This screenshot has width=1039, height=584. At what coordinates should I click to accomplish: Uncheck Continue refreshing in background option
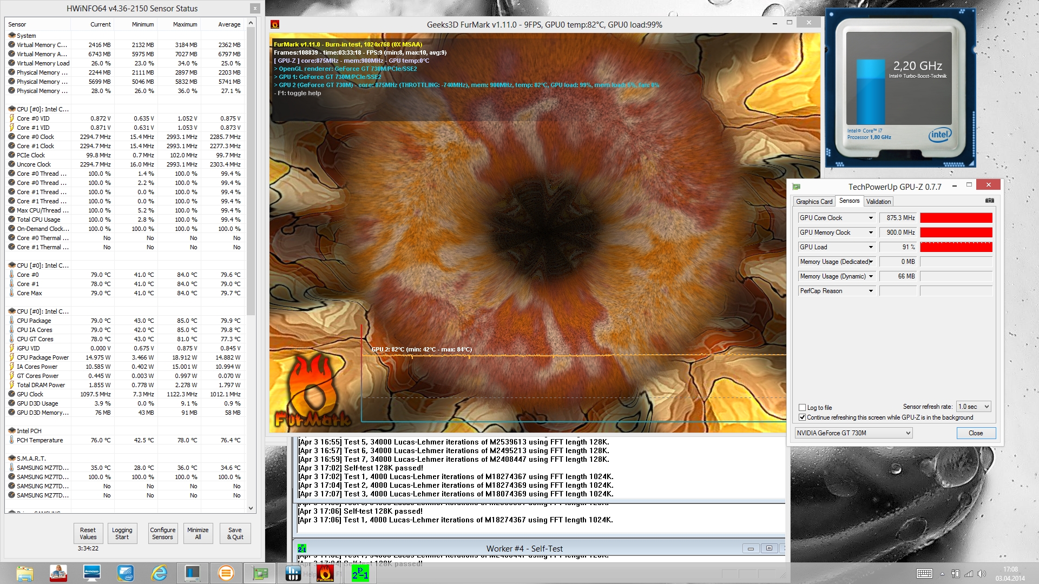click(803, 417)
